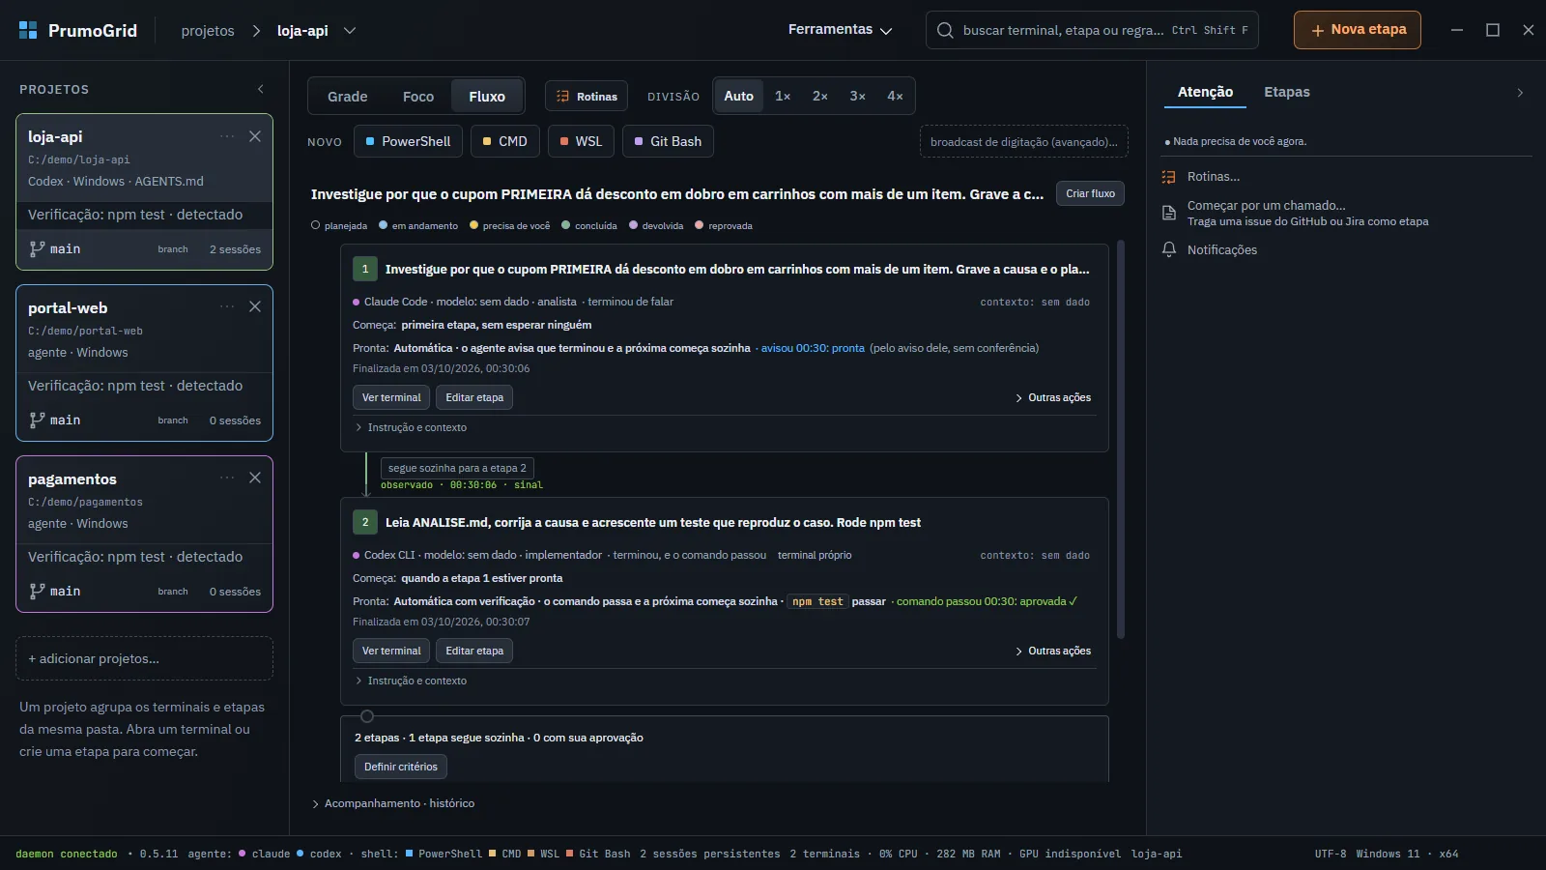Switch to the Etapas tab
This screenshot has height=870, width=1546.
(1287, 92)
